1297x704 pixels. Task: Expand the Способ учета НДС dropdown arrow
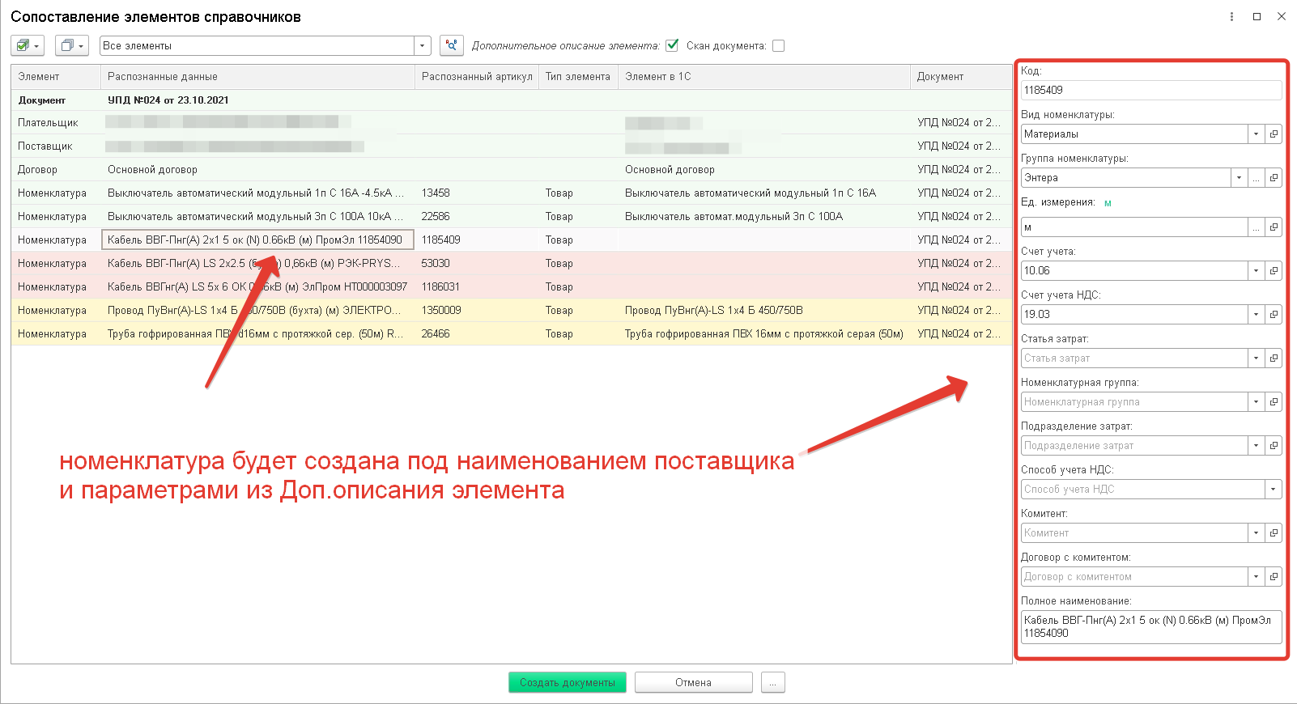pos(1274,490)
